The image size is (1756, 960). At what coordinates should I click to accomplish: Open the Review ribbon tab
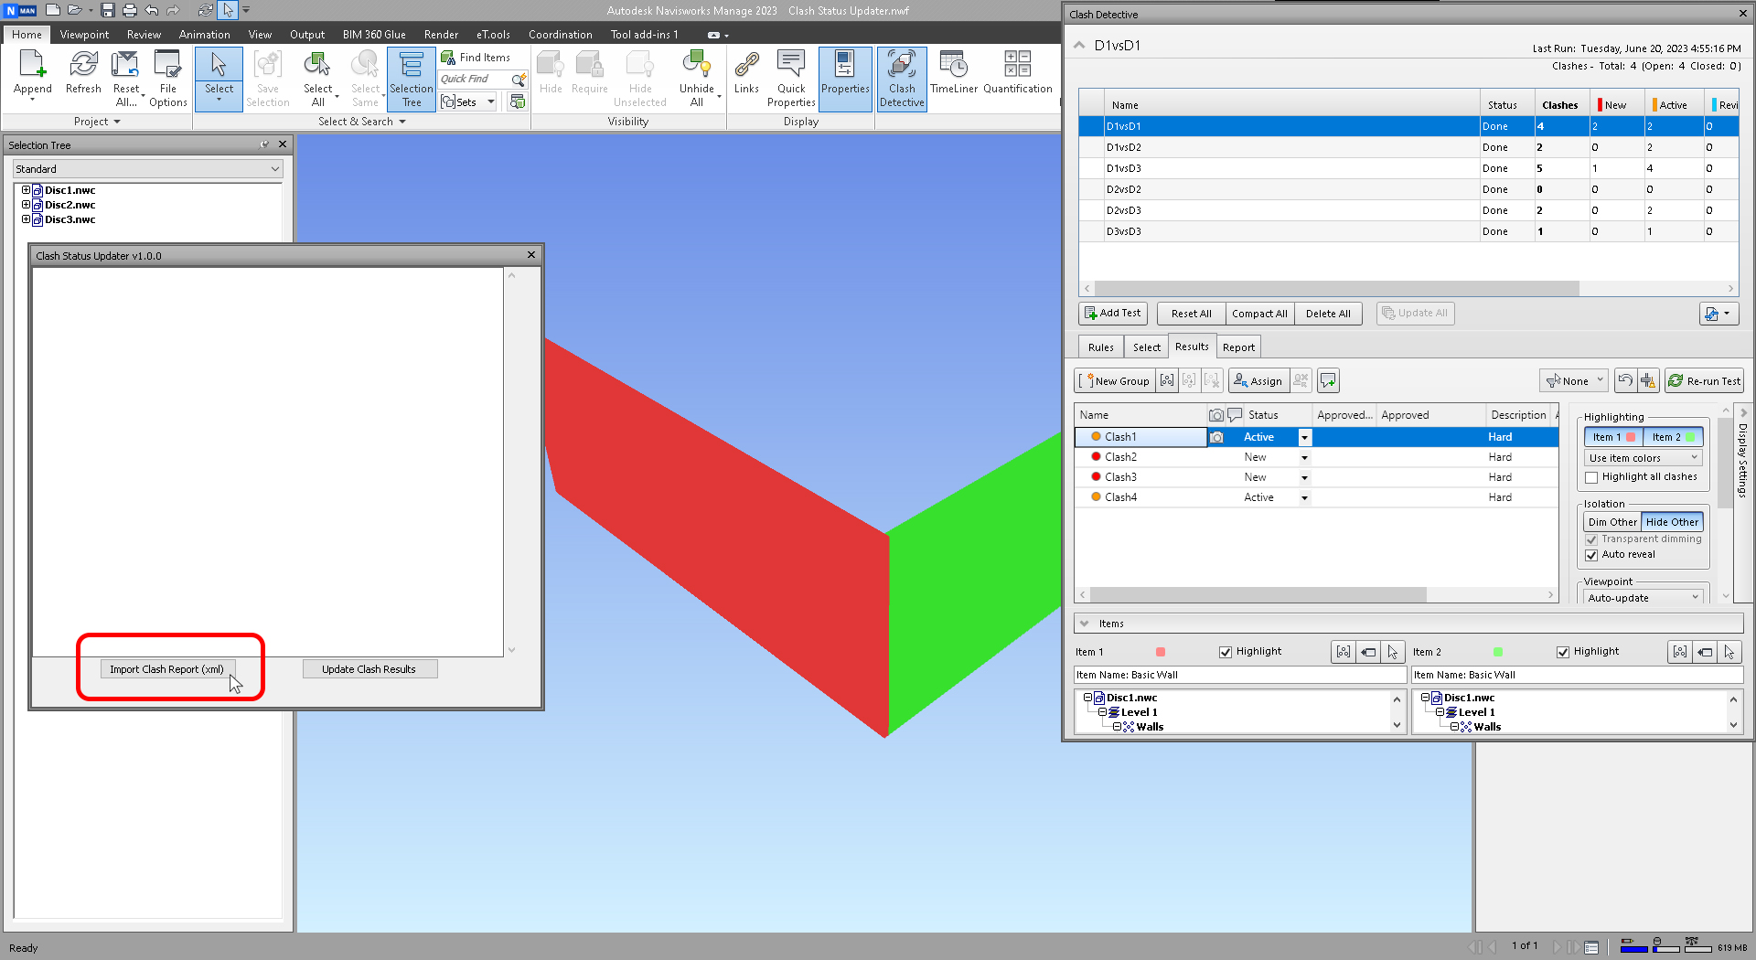(144, 35)
